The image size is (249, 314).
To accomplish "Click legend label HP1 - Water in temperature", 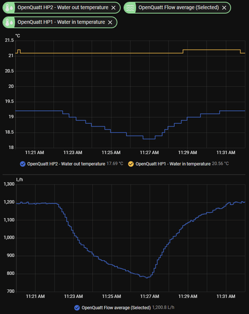I will click(173, 164).
